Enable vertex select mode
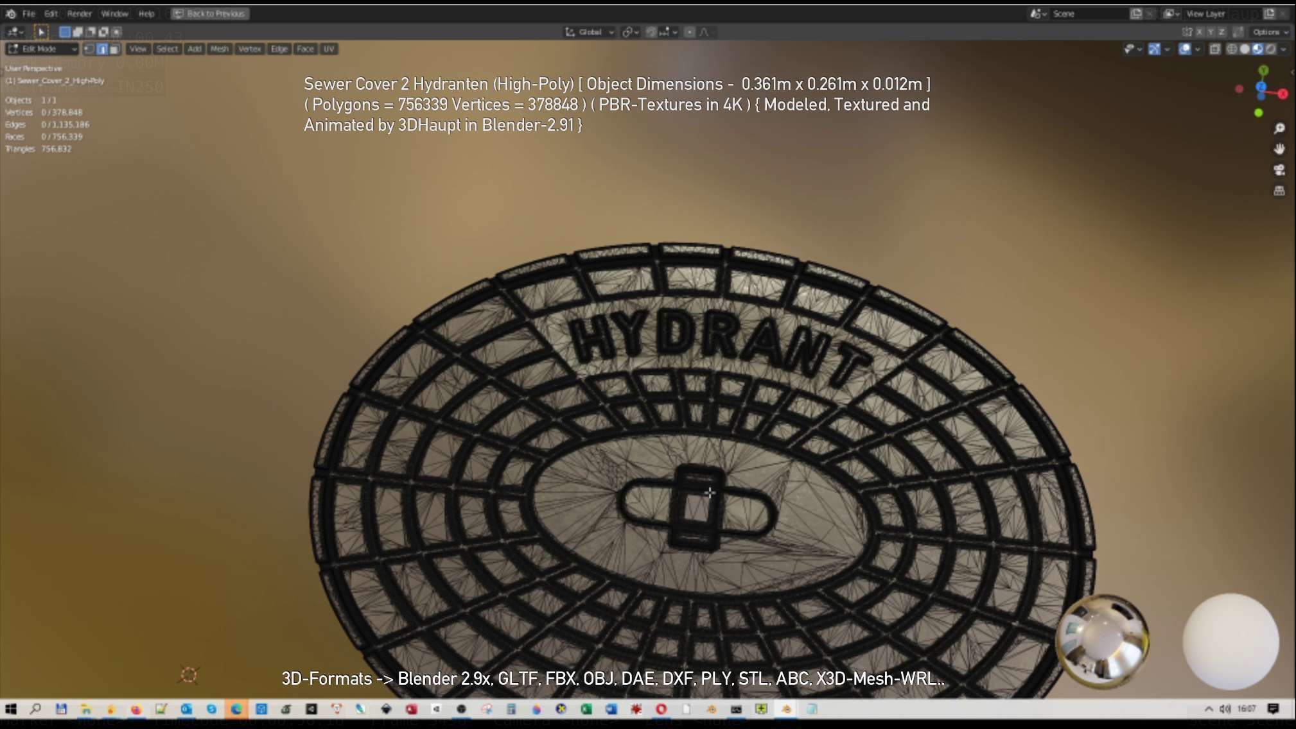This screenshot has height=729, width=1296. [89, 49]
